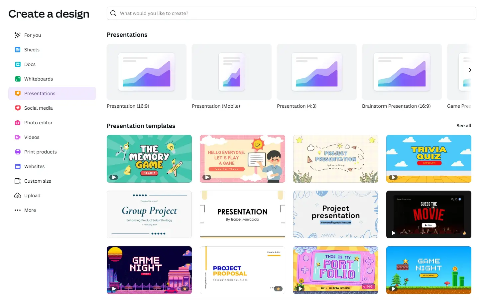Expand the More sidebar menu
Viewport: 482px width, 300px height.
pyautogui.click(x=17, y=210)
